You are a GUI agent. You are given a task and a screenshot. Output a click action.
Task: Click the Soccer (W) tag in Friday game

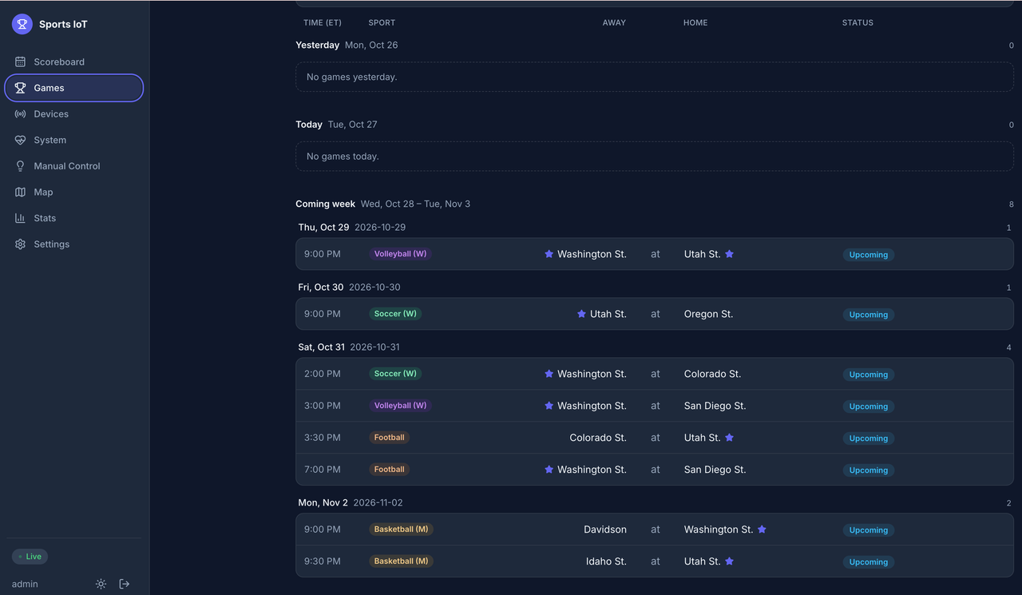[x=395, y=314]
